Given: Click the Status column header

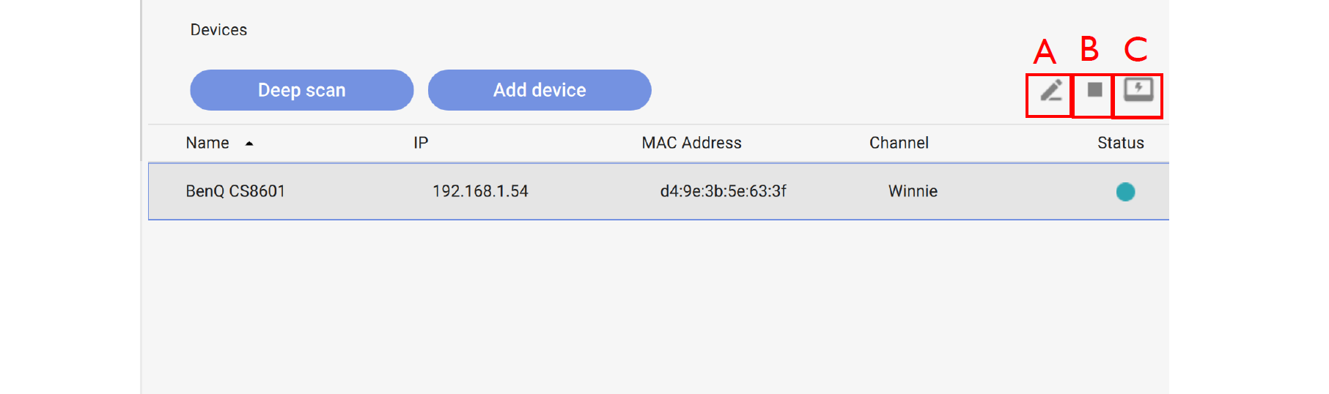Looking at the screenshot, I should (x=1120, y=143).
